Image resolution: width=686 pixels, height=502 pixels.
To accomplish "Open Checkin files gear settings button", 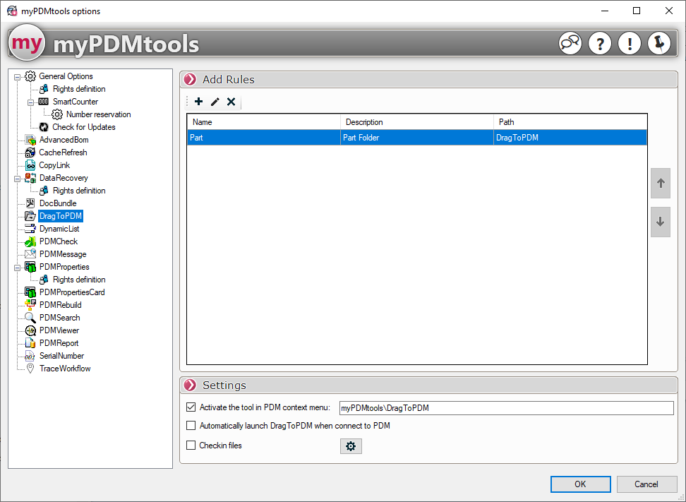I will tap(351, 446).
